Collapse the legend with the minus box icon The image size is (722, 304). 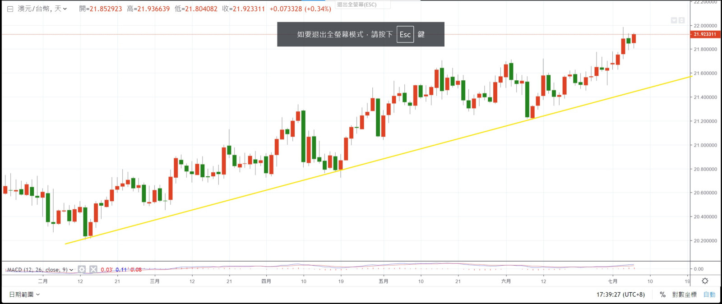(x=10, y=9)
